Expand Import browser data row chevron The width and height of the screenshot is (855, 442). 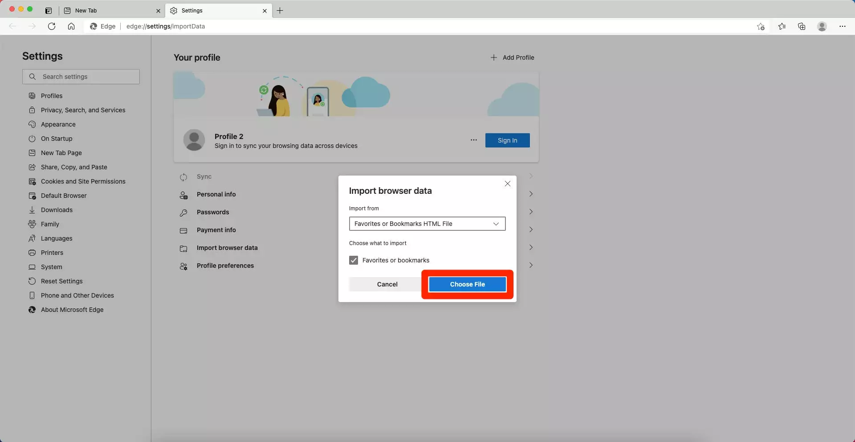(531, 247)
